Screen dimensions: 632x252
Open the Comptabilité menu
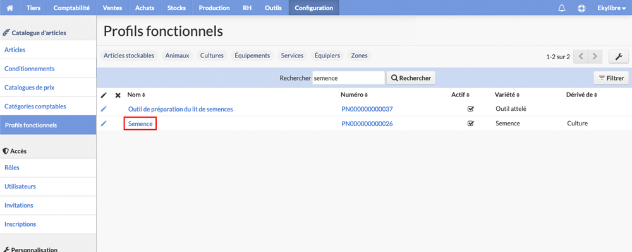click(x=71, y=8)
